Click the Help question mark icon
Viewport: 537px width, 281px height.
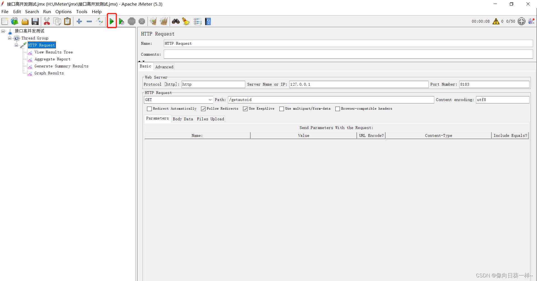coord(208,21)
